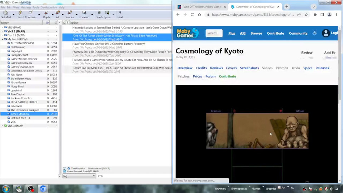Open Spam dropdown arrow
The width and height of the screenshot is (343, 193).
113,15
